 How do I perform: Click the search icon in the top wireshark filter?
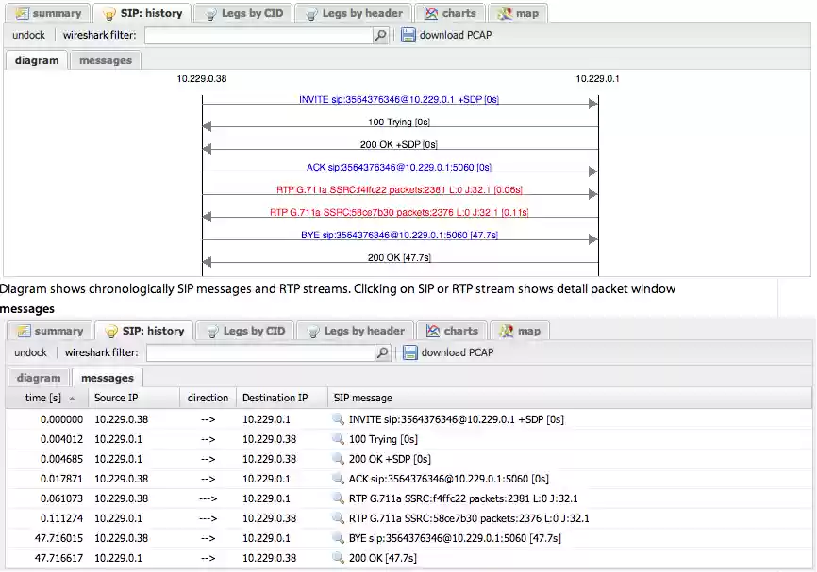pos(380,36)
